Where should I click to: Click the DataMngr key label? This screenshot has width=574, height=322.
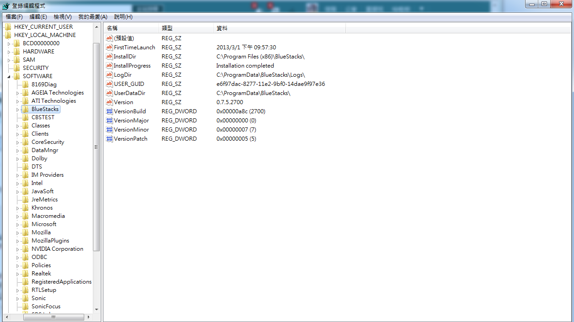[x=45, y=150]
